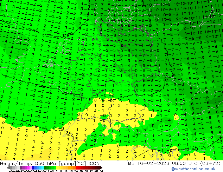Image resolution: width=223 pixels, height=172 pixels.
Task: Click the '54' legend scale maximum value
Action: coord(101,171)
